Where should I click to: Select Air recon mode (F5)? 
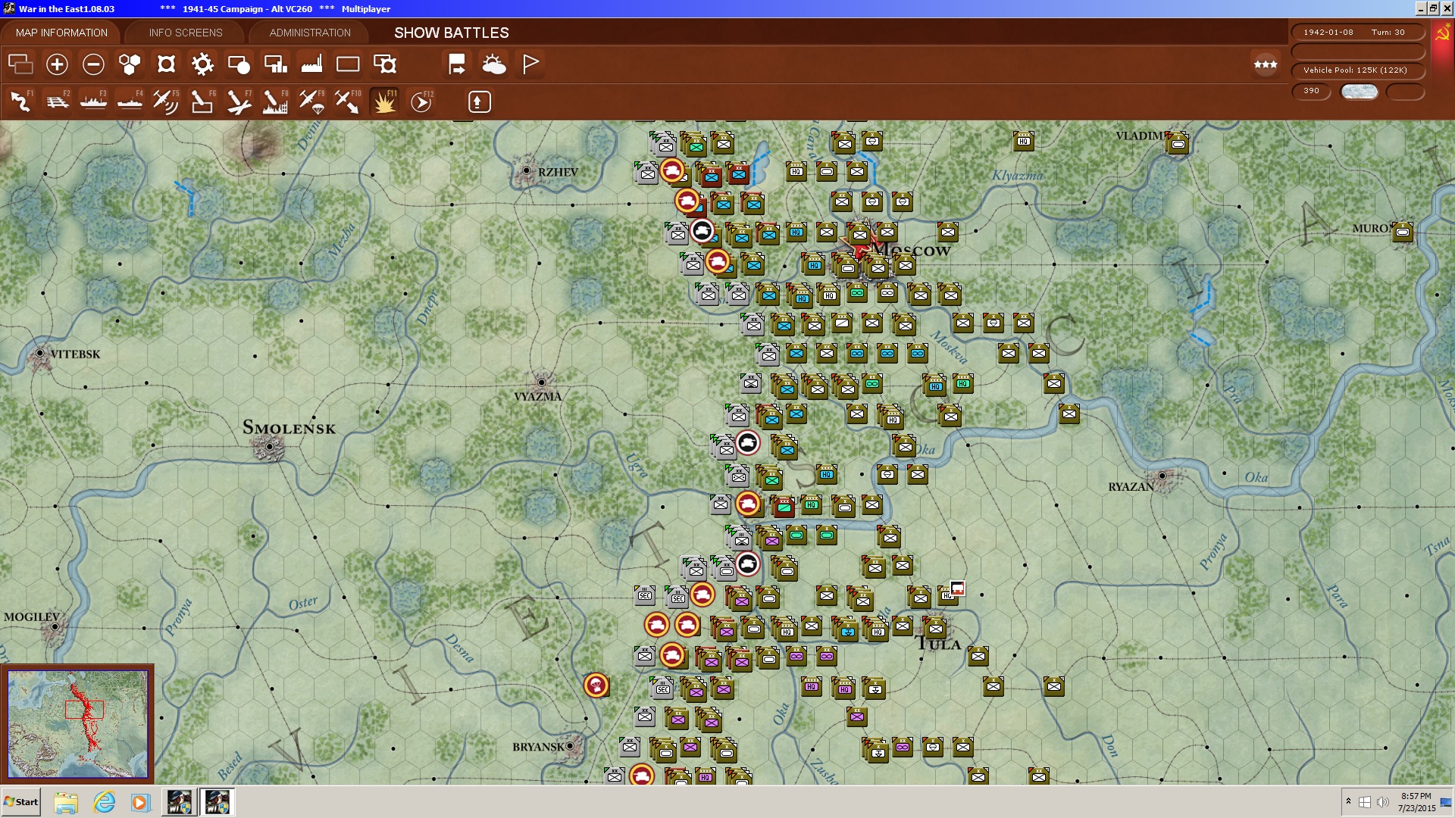coord(166,101)
